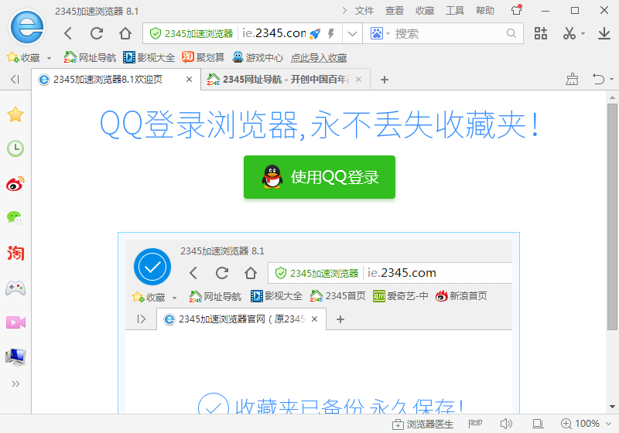The image size is (619, 433).
Task: Open the Baidu search engine selector
Action: (380, 33)
